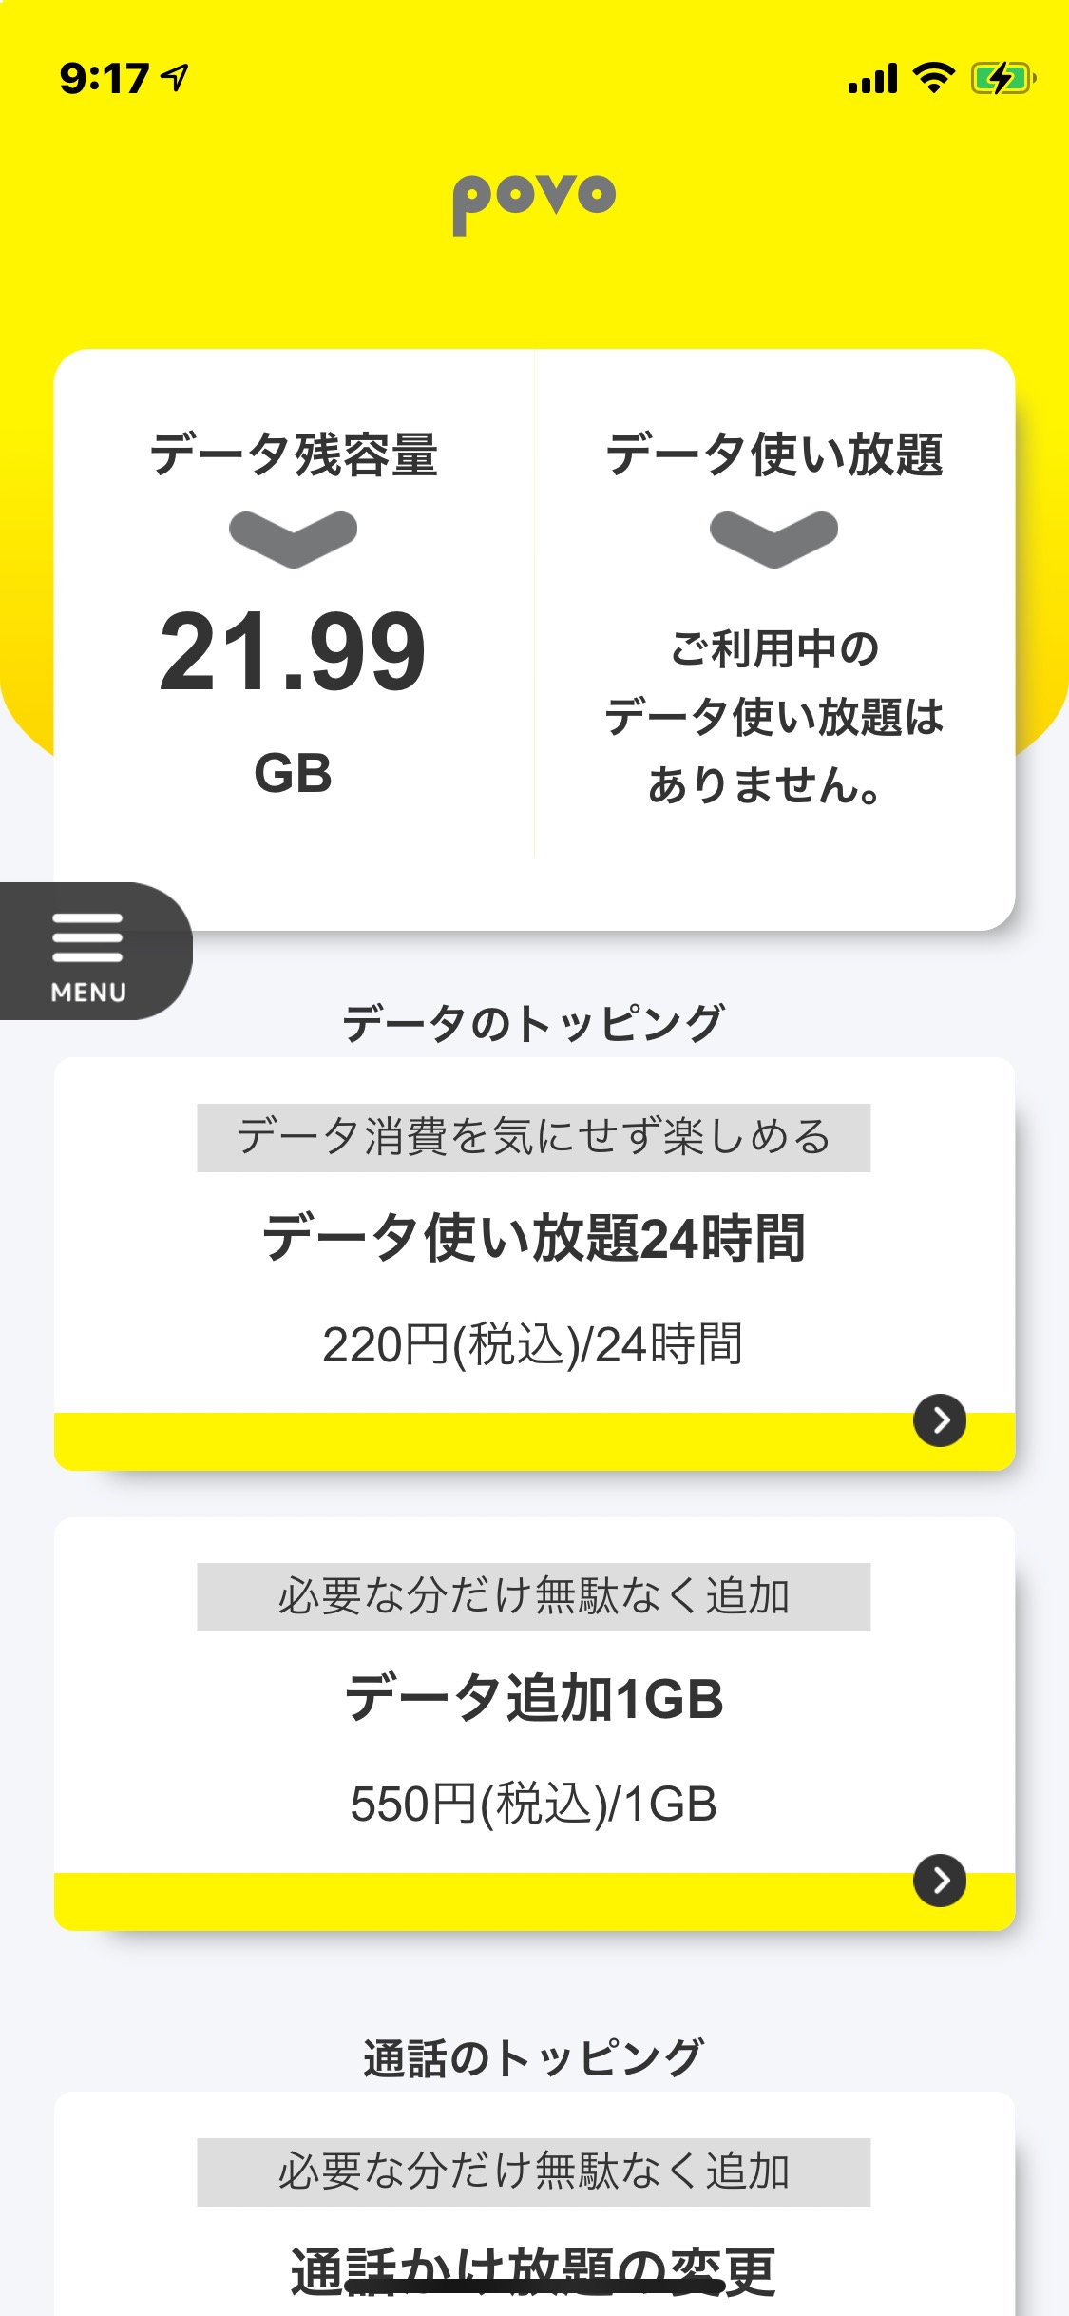1069x2316 pixels.
Task: Tap the 21.99 GB remaining data value
Action: 293,654
